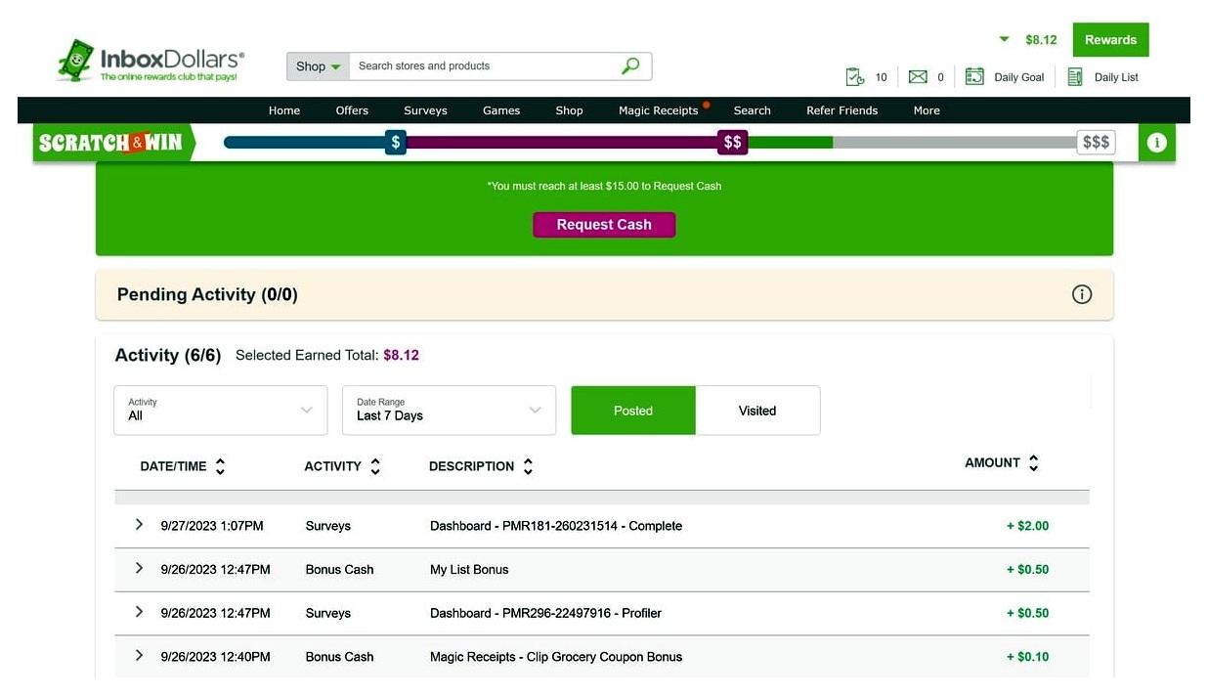Screen dimensions: 1208x695
Task: Open the Search menu item in navbar
Action: pyautogui.click(x=753, y=110)
